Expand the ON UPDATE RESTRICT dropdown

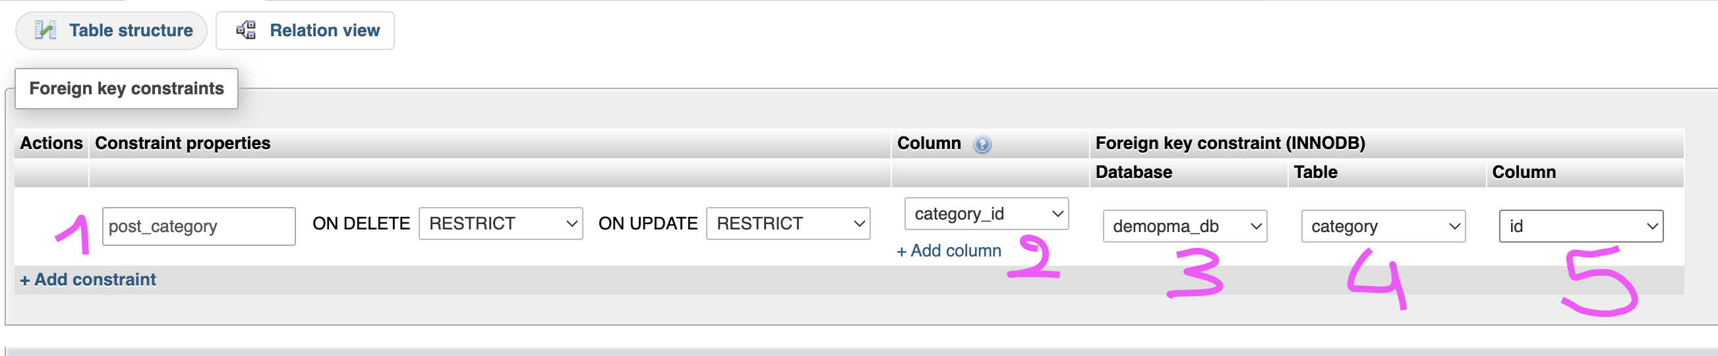click(788, 223)
